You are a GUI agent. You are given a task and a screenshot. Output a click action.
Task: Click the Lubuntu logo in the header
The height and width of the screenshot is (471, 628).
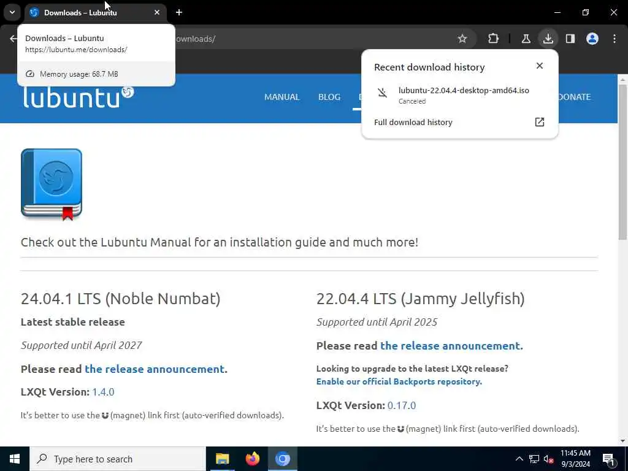[78, 97]
